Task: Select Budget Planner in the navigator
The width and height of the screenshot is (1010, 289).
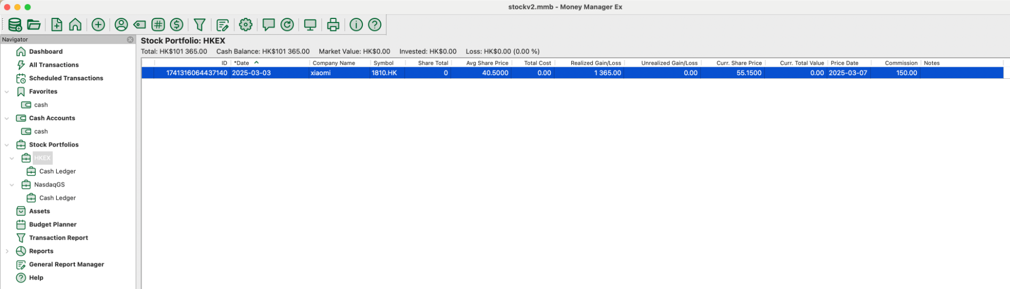Action: pos(53,225)
